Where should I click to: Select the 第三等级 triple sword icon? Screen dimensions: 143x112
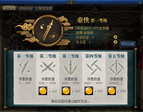[71, 67]
